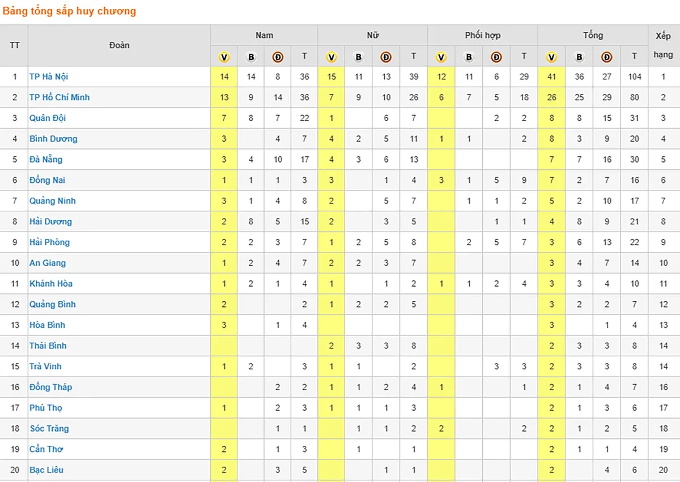The height and width of the screenshot is (482, 680).
Task: Click the gold medal icon under Nam
Action: tap(224, 57)
